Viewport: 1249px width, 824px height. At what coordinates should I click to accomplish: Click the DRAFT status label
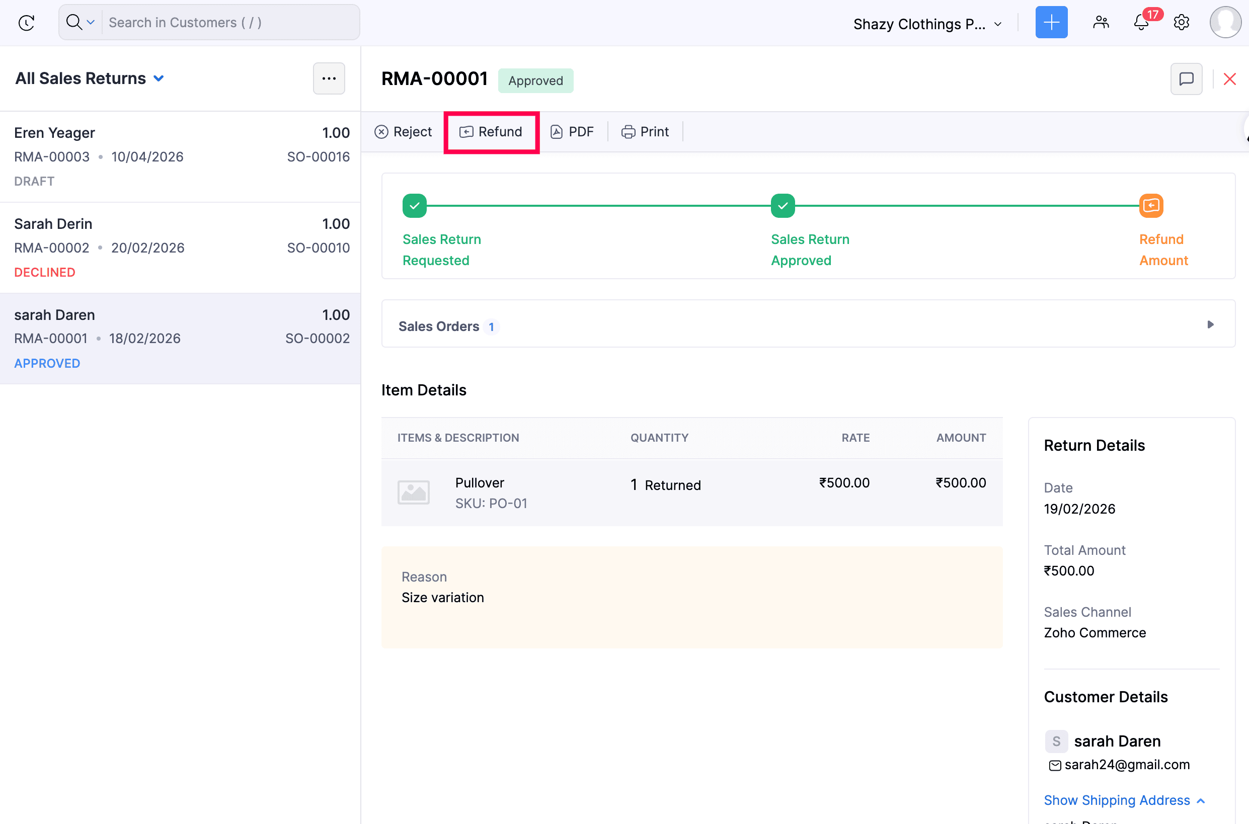(34, 181)
